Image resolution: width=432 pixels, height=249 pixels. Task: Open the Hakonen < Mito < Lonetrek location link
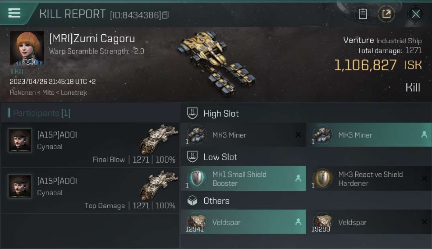(x=48, y=92)
